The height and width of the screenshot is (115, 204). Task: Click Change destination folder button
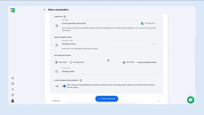pos(147,62)
